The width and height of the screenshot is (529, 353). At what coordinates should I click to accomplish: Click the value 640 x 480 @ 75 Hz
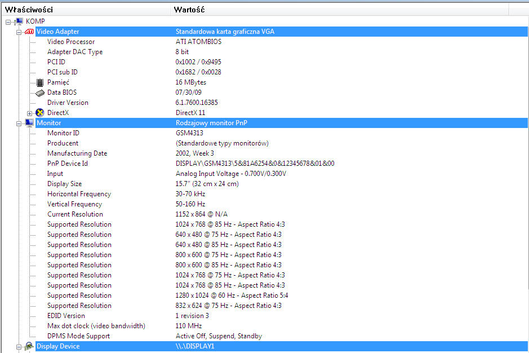click(x=202, y=235)
